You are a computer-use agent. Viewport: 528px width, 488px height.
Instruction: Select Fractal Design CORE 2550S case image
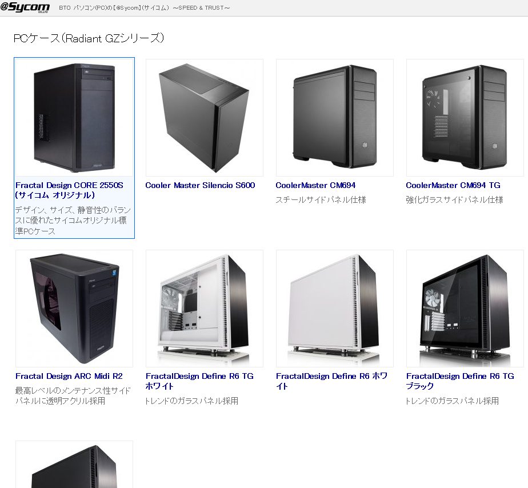pyautogui.click(x=74, y=118)
